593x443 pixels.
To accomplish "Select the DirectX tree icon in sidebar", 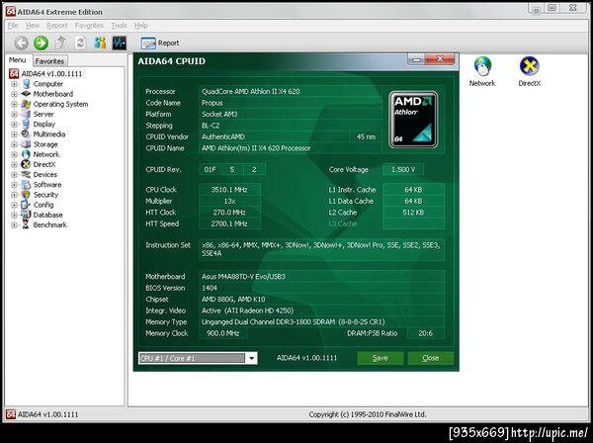I will [x=26, y=164].
